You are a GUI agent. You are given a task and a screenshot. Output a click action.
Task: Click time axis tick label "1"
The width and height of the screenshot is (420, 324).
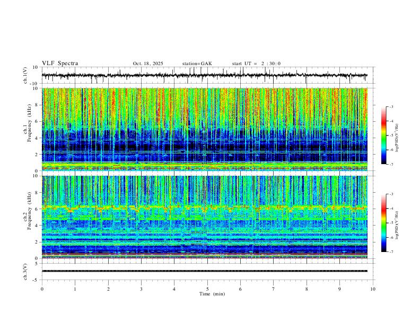pyautogui.click(x=75, y=289)
